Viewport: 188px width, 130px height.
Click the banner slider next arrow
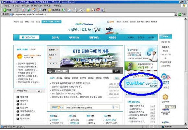[56, 64]
